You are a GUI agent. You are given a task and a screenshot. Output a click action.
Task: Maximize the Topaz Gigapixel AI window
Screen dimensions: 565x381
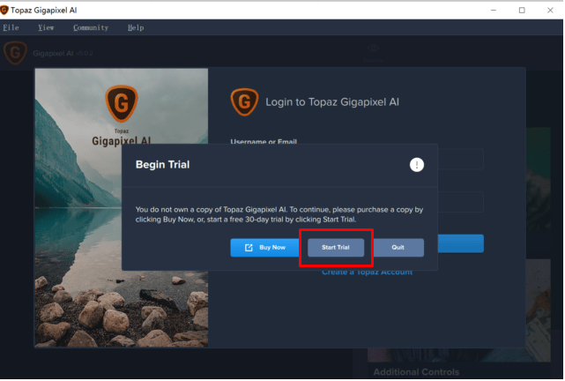pos(523,10)
